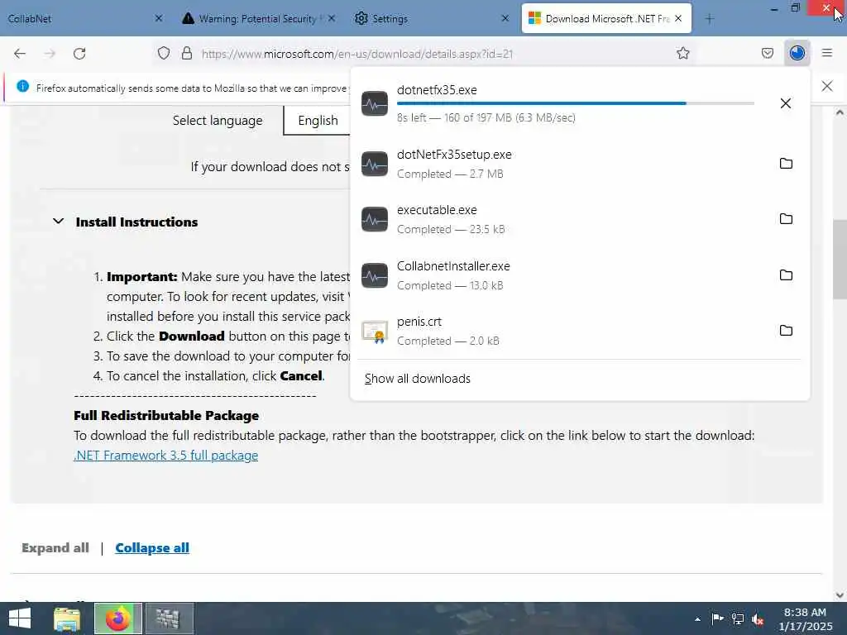Show penis.crt in its containing folder
The height and width of the screenshot is (635, 847).
[786, 331]
